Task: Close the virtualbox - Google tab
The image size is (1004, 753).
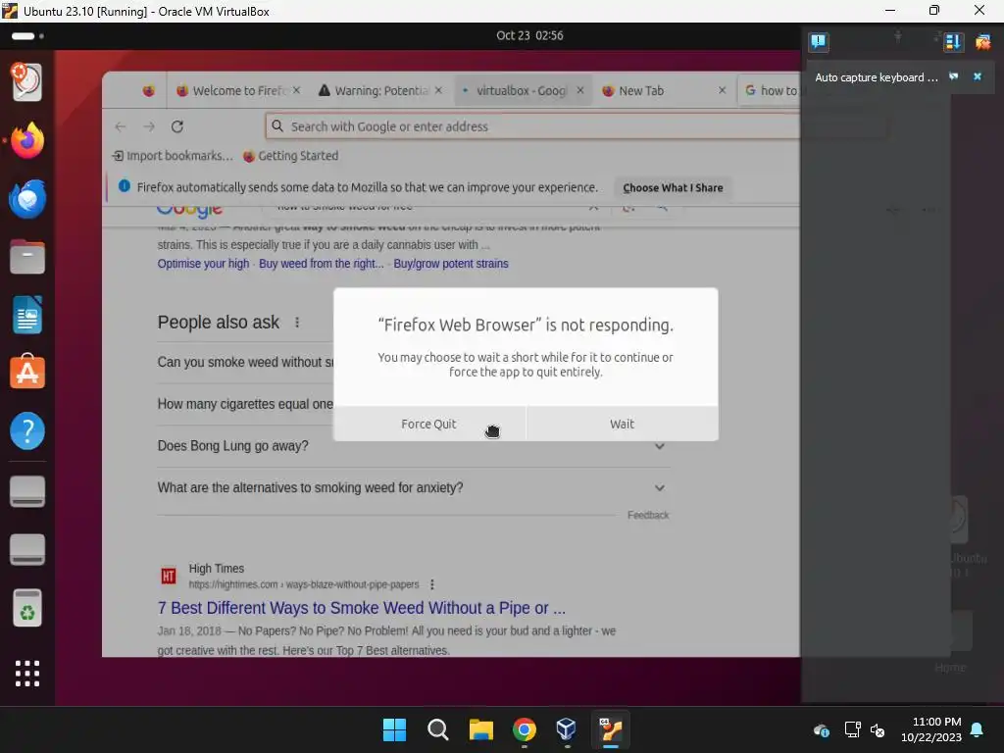Action: pos(580,91)
